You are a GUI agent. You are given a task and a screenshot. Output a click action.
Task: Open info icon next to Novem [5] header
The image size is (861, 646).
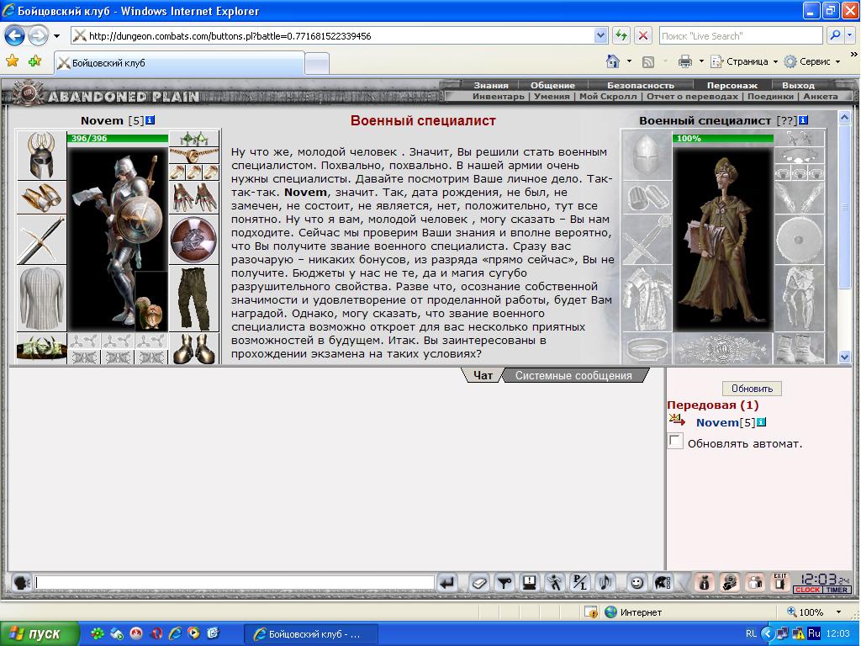[150, 120]
